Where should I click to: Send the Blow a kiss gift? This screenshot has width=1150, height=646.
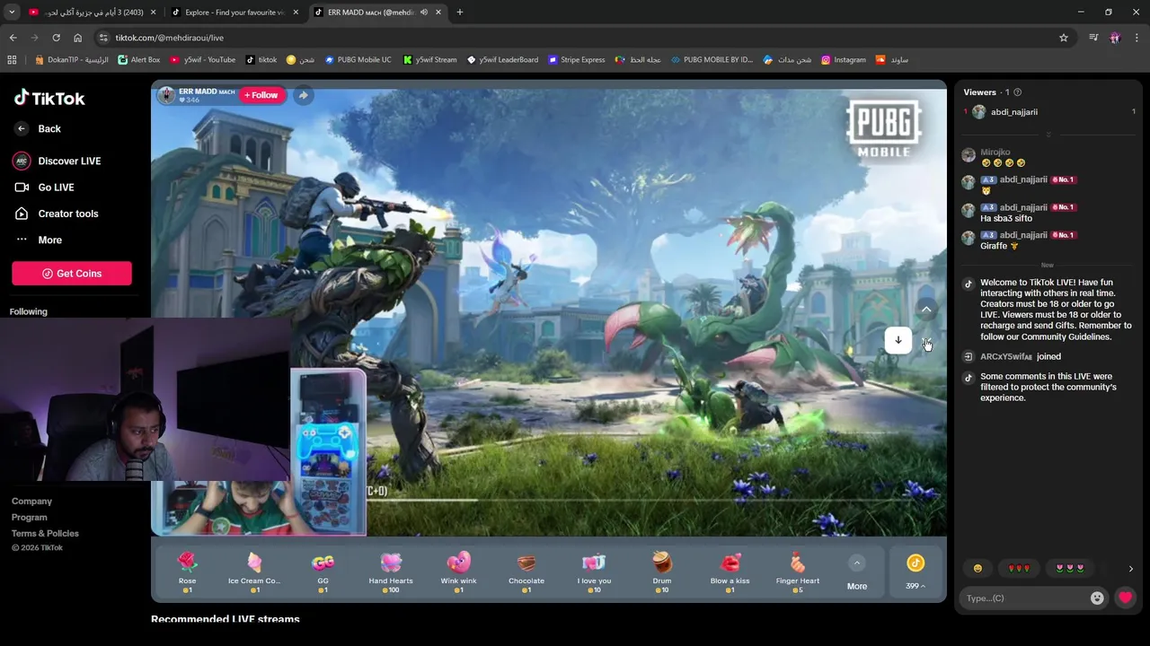click(x=730, y=572)
